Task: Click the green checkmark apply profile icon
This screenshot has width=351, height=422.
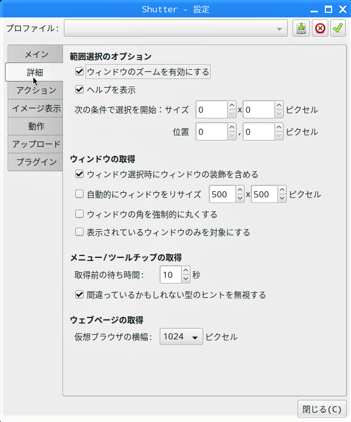Action: pos(338,28)
